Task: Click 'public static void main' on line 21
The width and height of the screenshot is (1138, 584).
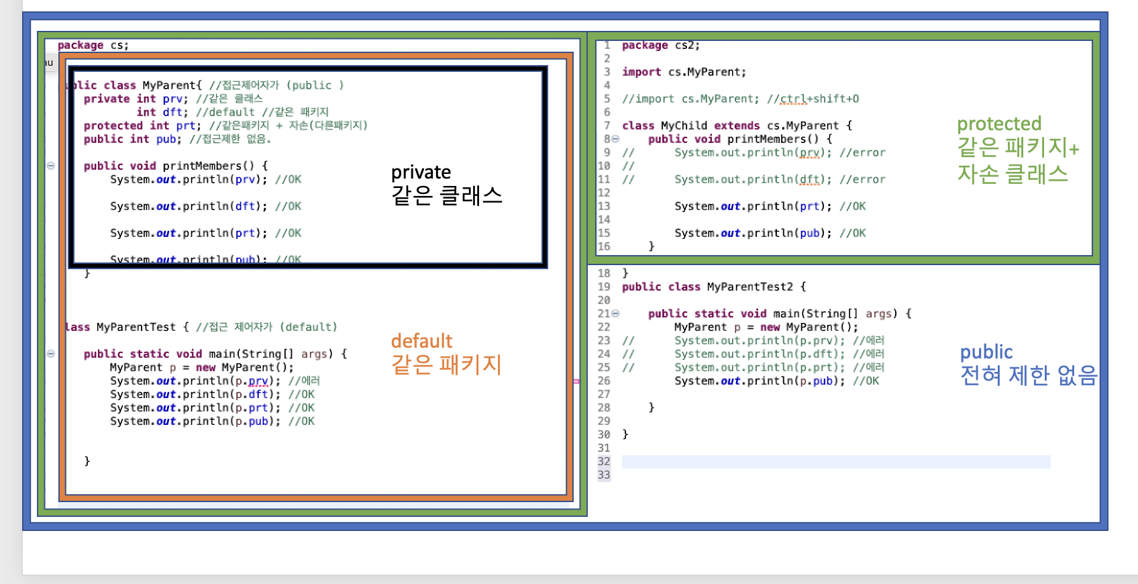Action: pyautogui.click(x=780, y=313)
